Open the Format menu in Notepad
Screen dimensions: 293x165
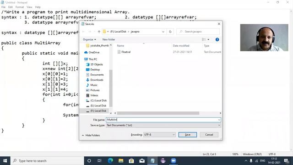coord(20,7)
